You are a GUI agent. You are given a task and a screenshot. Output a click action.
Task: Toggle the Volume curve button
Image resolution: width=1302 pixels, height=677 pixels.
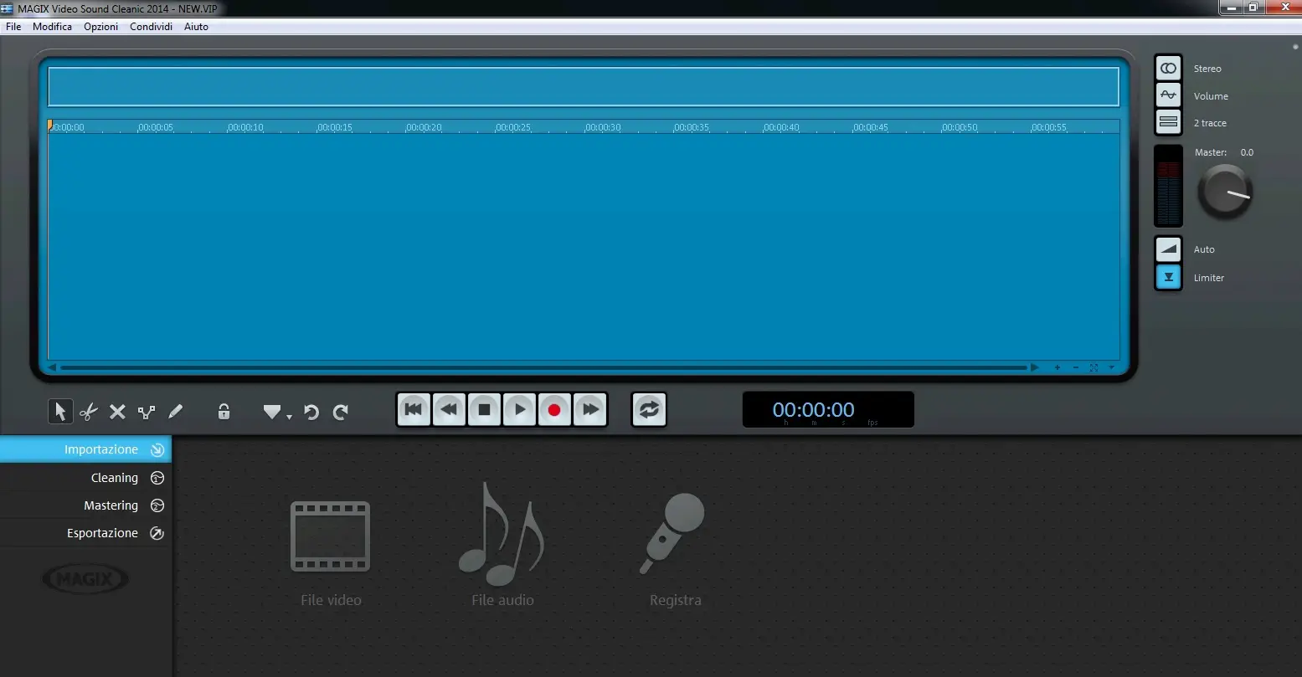1168,95
